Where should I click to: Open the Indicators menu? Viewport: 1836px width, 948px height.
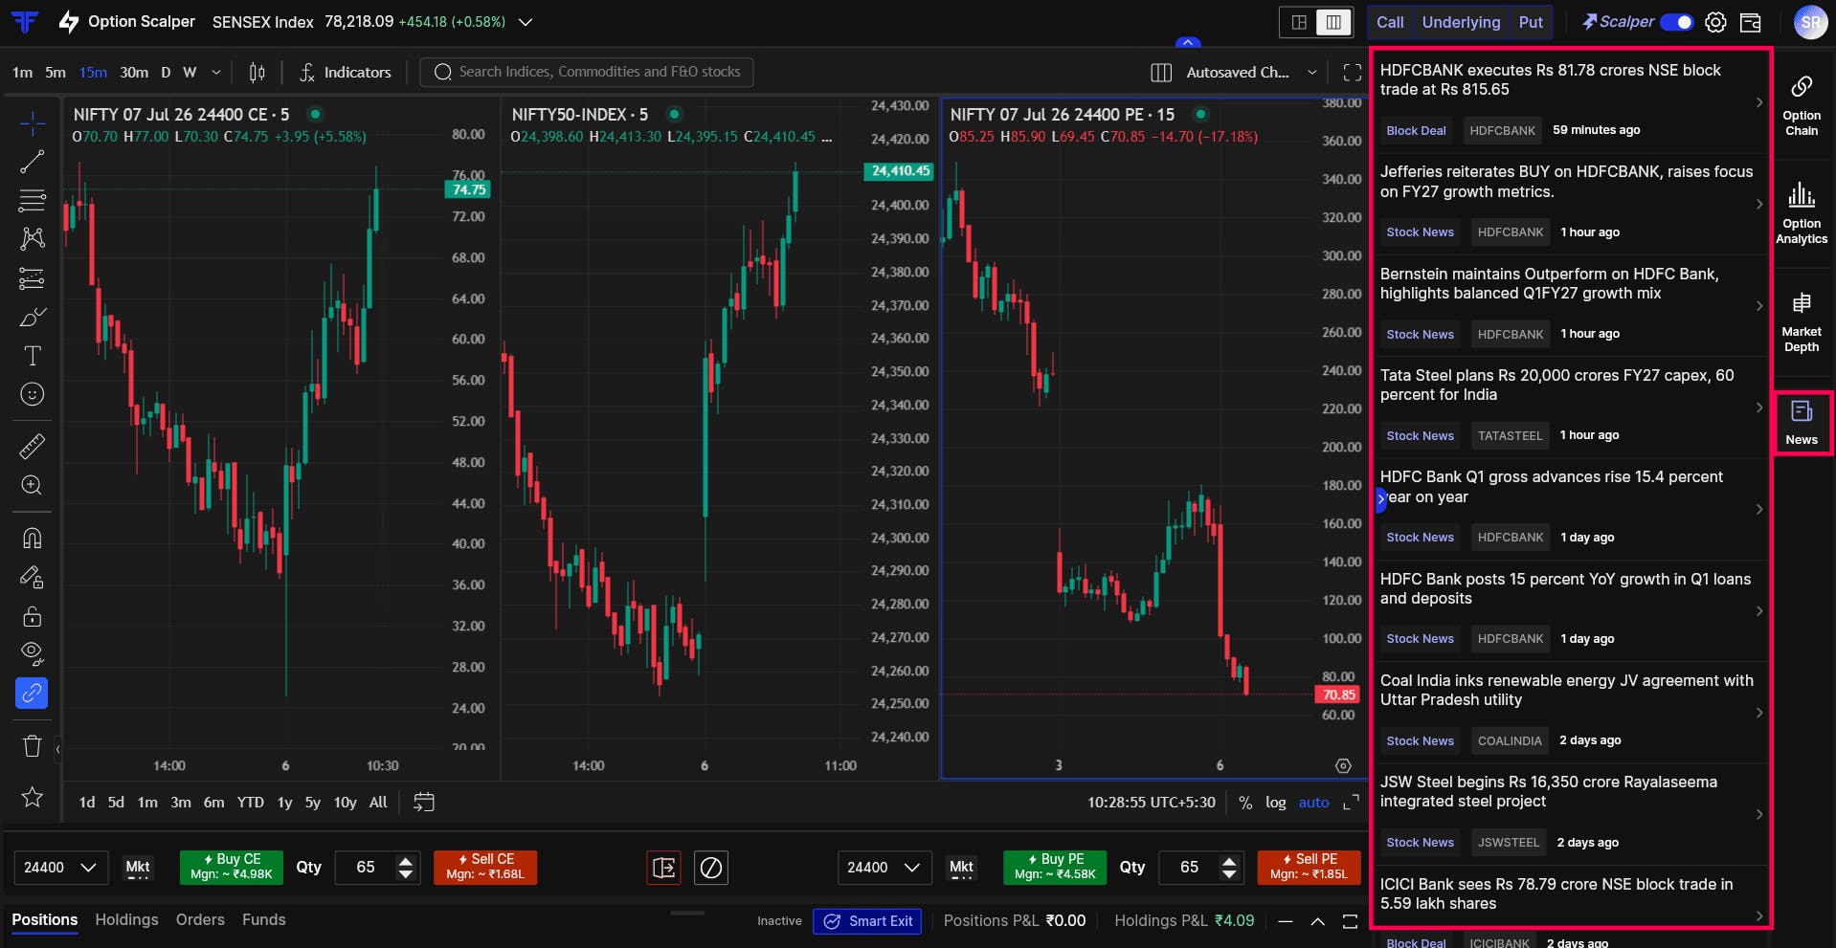point(345,73)
